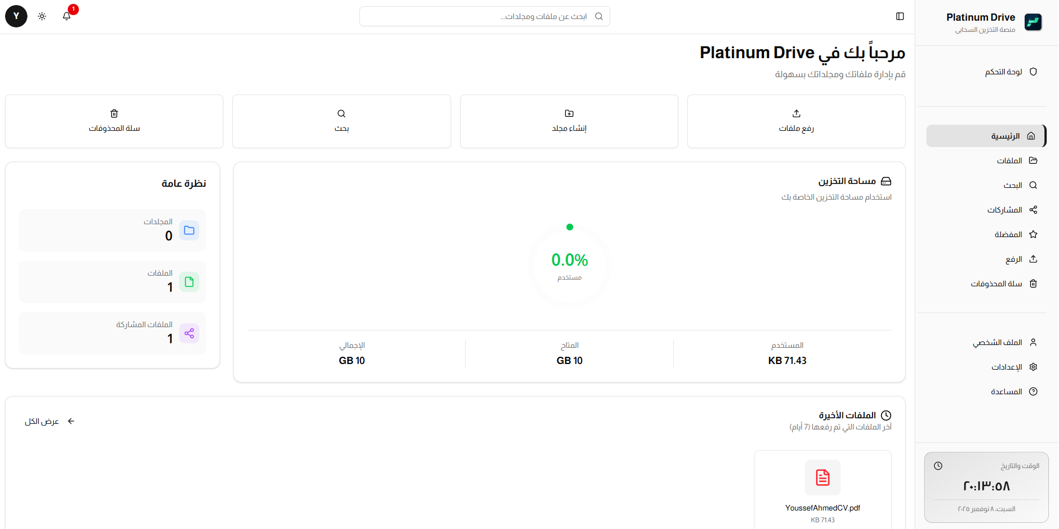Open the notifications bell

click(67, 16)
